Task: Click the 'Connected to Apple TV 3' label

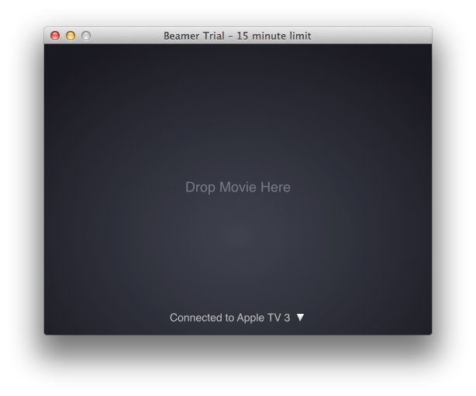Action: click(x=229, y=318)
